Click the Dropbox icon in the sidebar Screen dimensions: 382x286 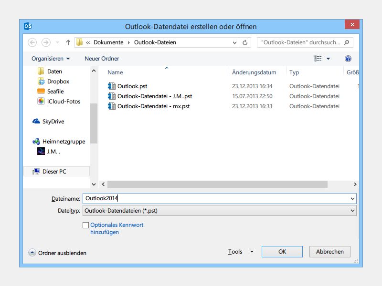click(x=41, y=81)
